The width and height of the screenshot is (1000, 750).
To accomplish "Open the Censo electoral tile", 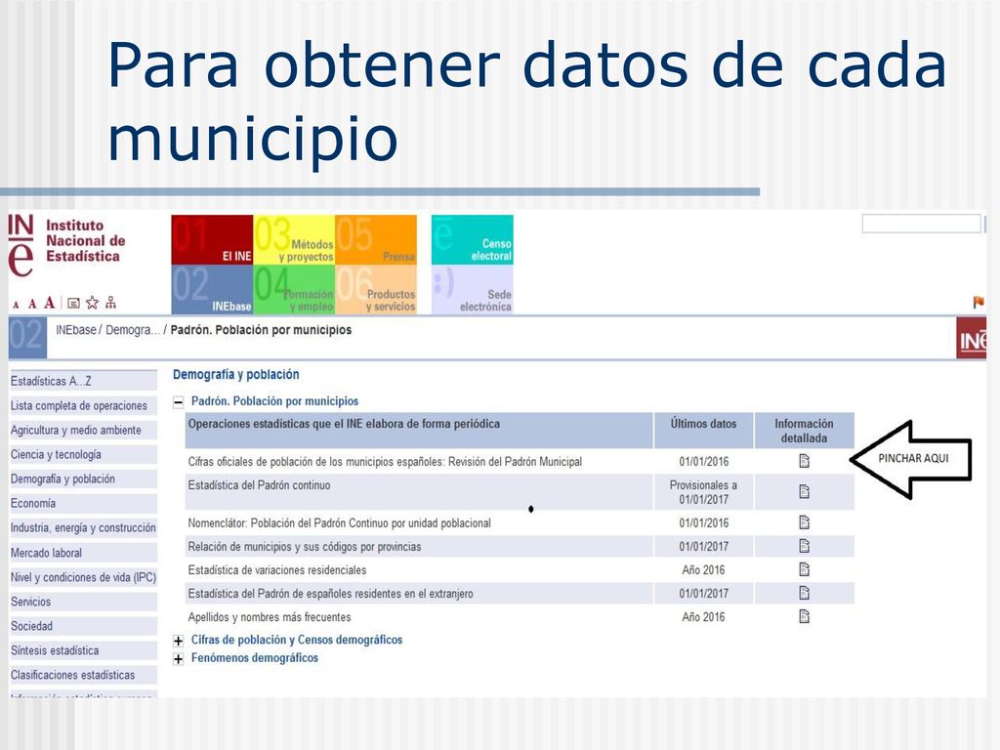I will (x=473, y=240).
